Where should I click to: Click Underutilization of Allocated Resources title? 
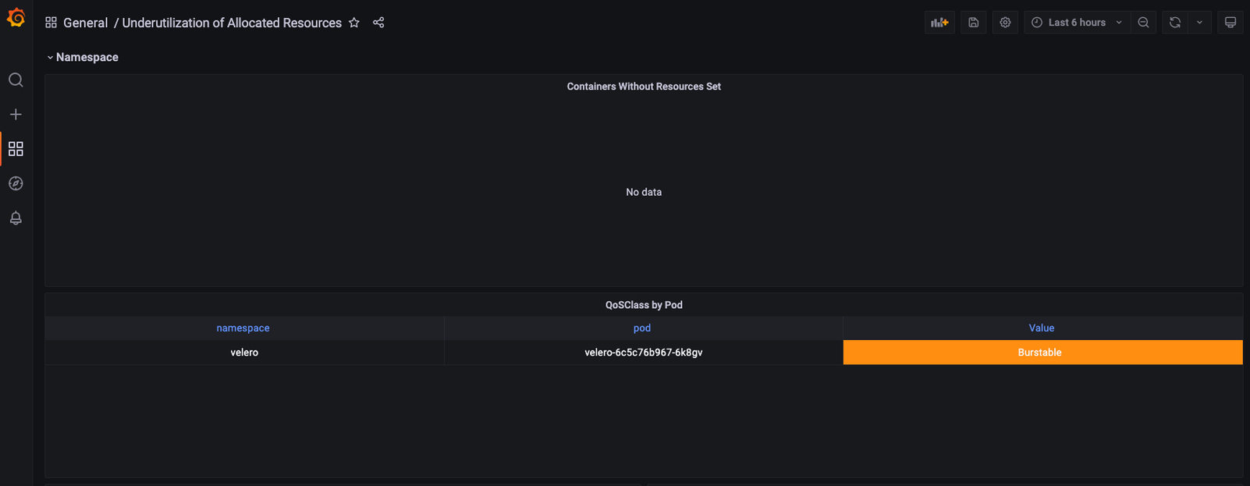(232, 23)
